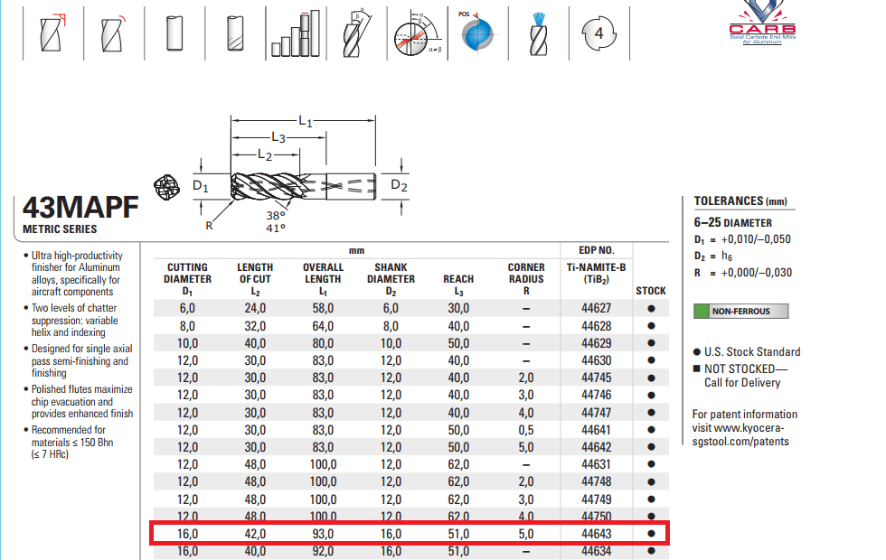
Task: Click the D2 shank dimension label on drawing
Action: (399, 185)
